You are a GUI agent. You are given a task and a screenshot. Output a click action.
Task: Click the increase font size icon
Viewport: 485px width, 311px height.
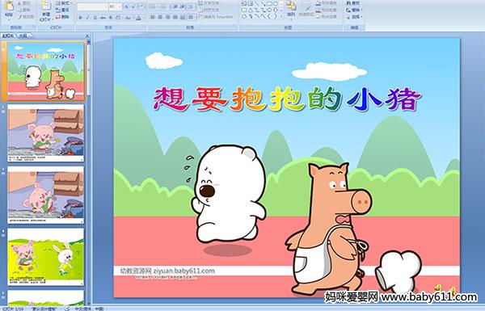coord(127,6)
